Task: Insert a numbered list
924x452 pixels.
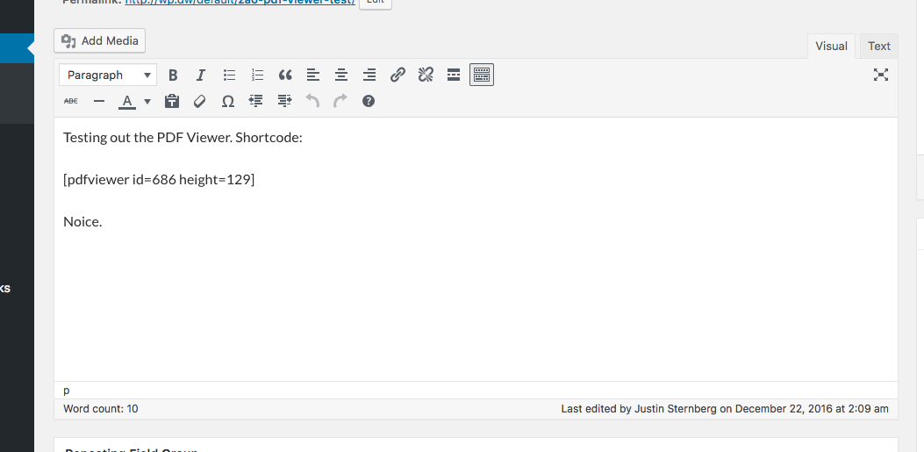Action: pyautogui.click(x=257, y=75)
